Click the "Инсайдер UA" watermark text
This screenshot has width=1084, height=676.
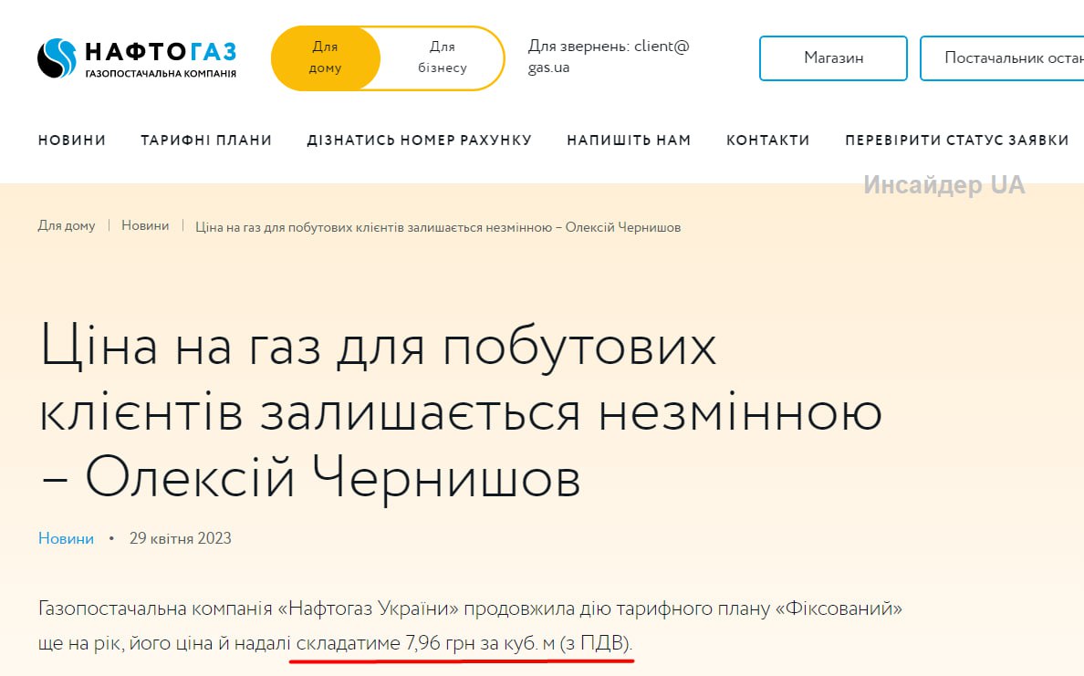tap(944, 185)
